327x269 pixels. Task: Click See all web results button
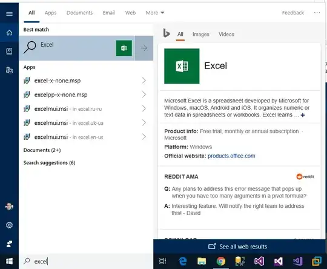(238, 247)
